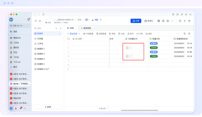The width and height of the screenshot is (202, 117).
Task: Open 视图配置 view settings
Action: click(101, 34)
